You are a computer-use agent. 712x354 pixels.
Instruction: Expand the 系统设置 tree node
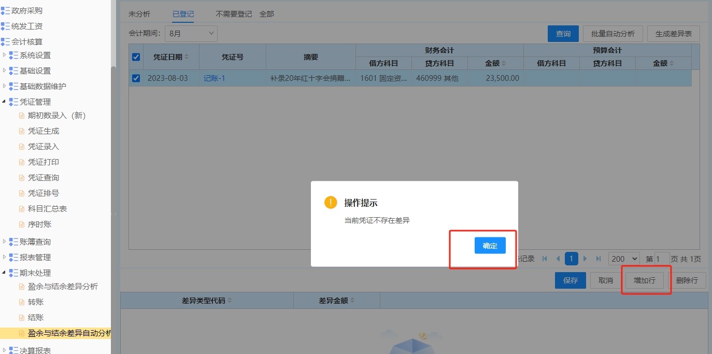[x=5, y=55]
